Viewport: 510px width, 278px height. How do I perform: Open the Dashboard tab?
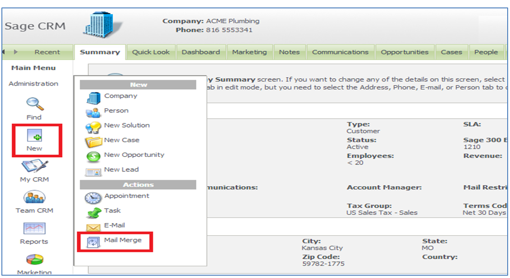[201, 52]
